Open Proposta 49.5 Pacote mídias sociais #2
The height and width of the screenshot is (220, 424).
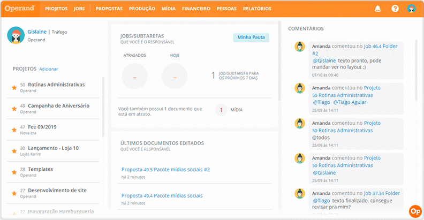[x=165, y=170]
